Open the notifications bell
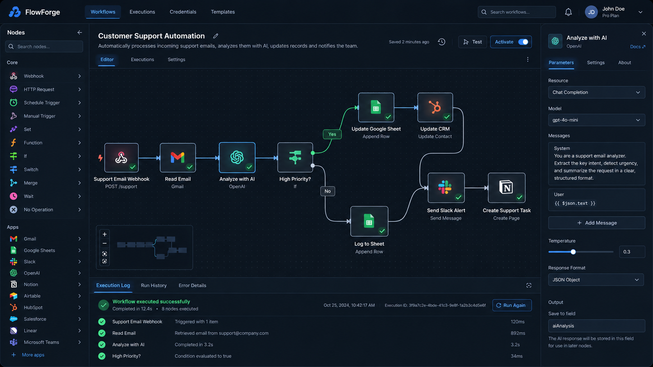 click(x=568, y=12)
